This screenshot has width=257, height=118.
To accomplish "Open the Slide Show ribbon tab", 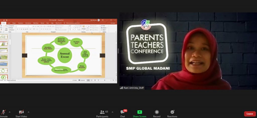I will coord(36,23).
